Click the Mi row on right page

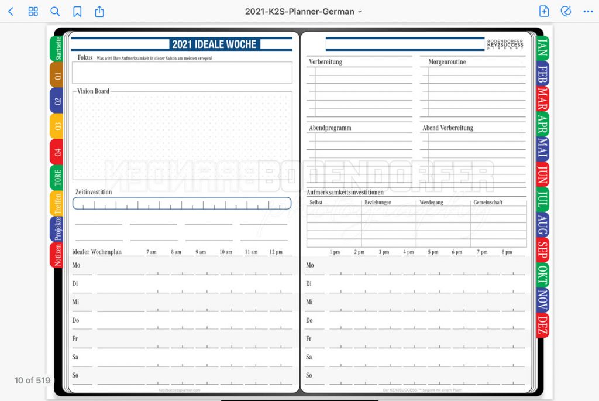(x=415, y=303)
